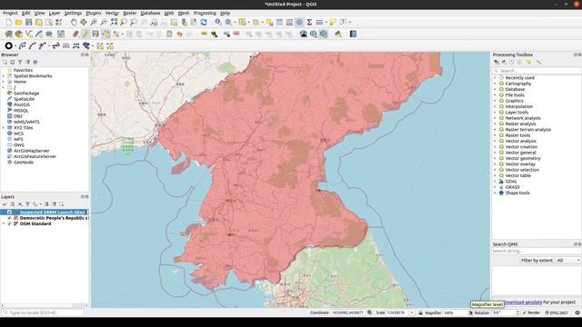582x327 pixels.
Task: Click the Zoom to Selection icon
Action: [x=124, y=22]
